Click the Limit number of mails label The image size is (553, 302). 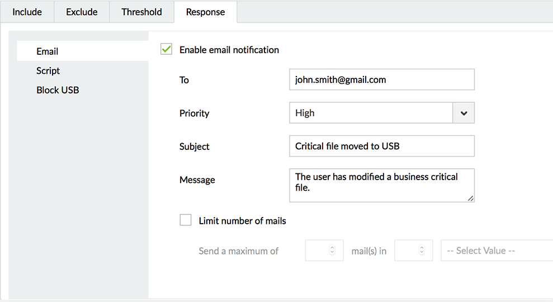pyautogui.click(x=242, y=221)
